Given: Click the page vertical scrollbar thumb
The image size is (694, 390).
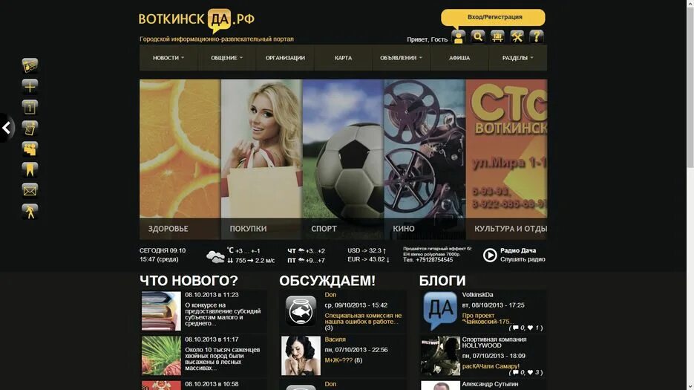Looking at the screenshot, I should pyautogui.click(x=690, y=88).
